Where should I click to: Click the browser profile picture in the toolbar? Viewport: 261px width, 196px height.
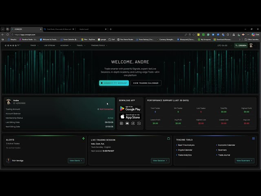point(243,34)
